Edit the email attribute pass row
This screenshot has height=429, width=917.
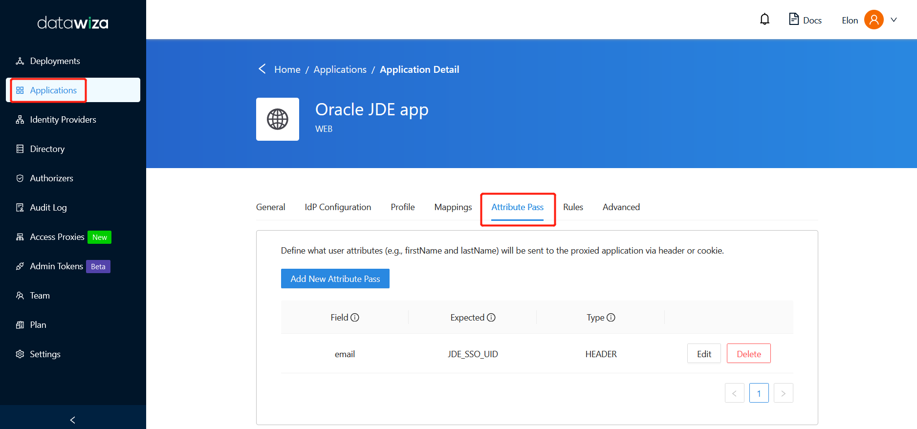click(x=704, y=354)
